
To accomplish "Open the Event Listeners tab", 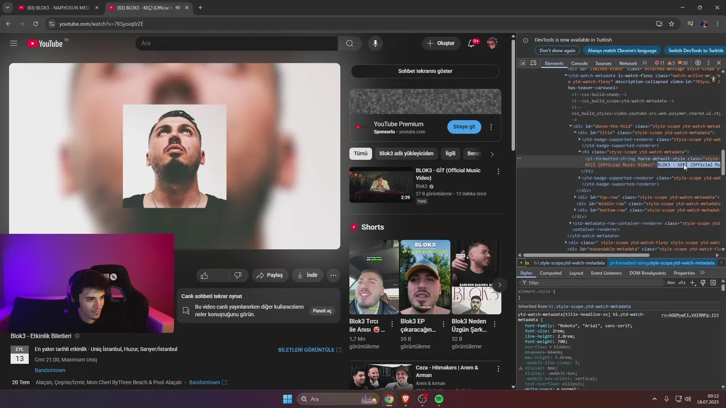I will pyautogui.click(x=606, y=273).
